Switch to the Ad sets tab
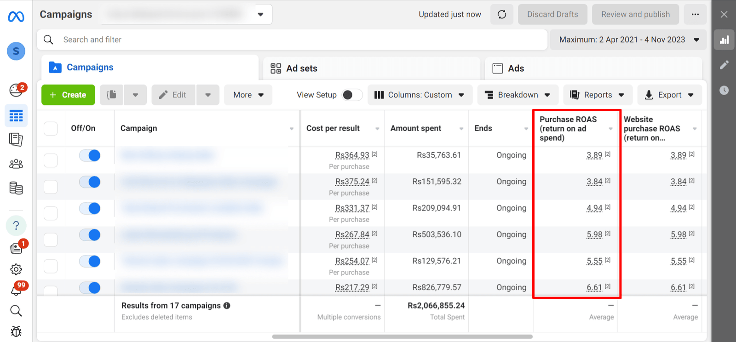This screenshot has width=736, height=342. pos(301,68)
